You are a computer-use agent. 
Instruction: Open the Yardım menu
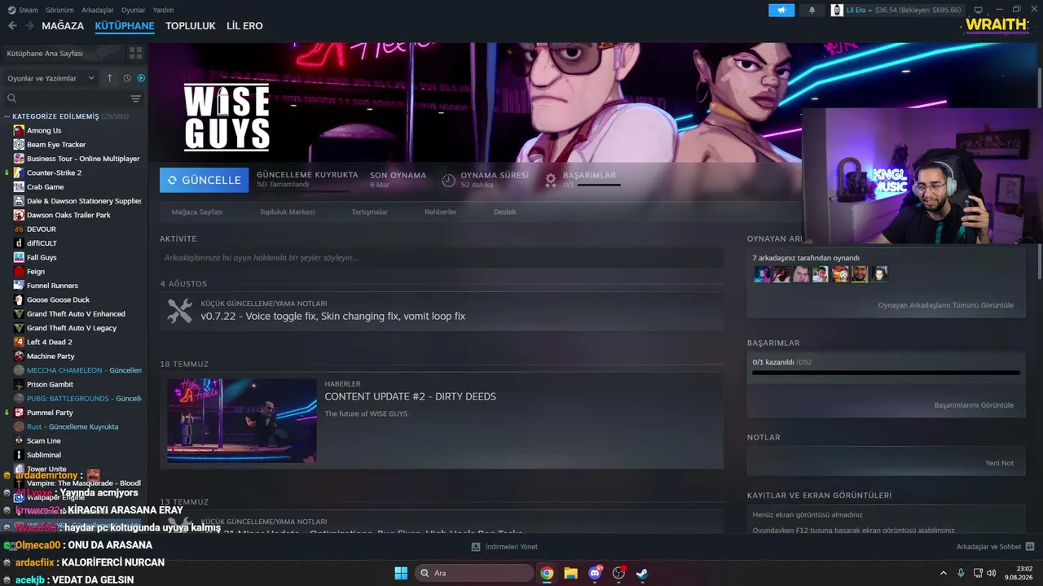(x=163, y=10)
